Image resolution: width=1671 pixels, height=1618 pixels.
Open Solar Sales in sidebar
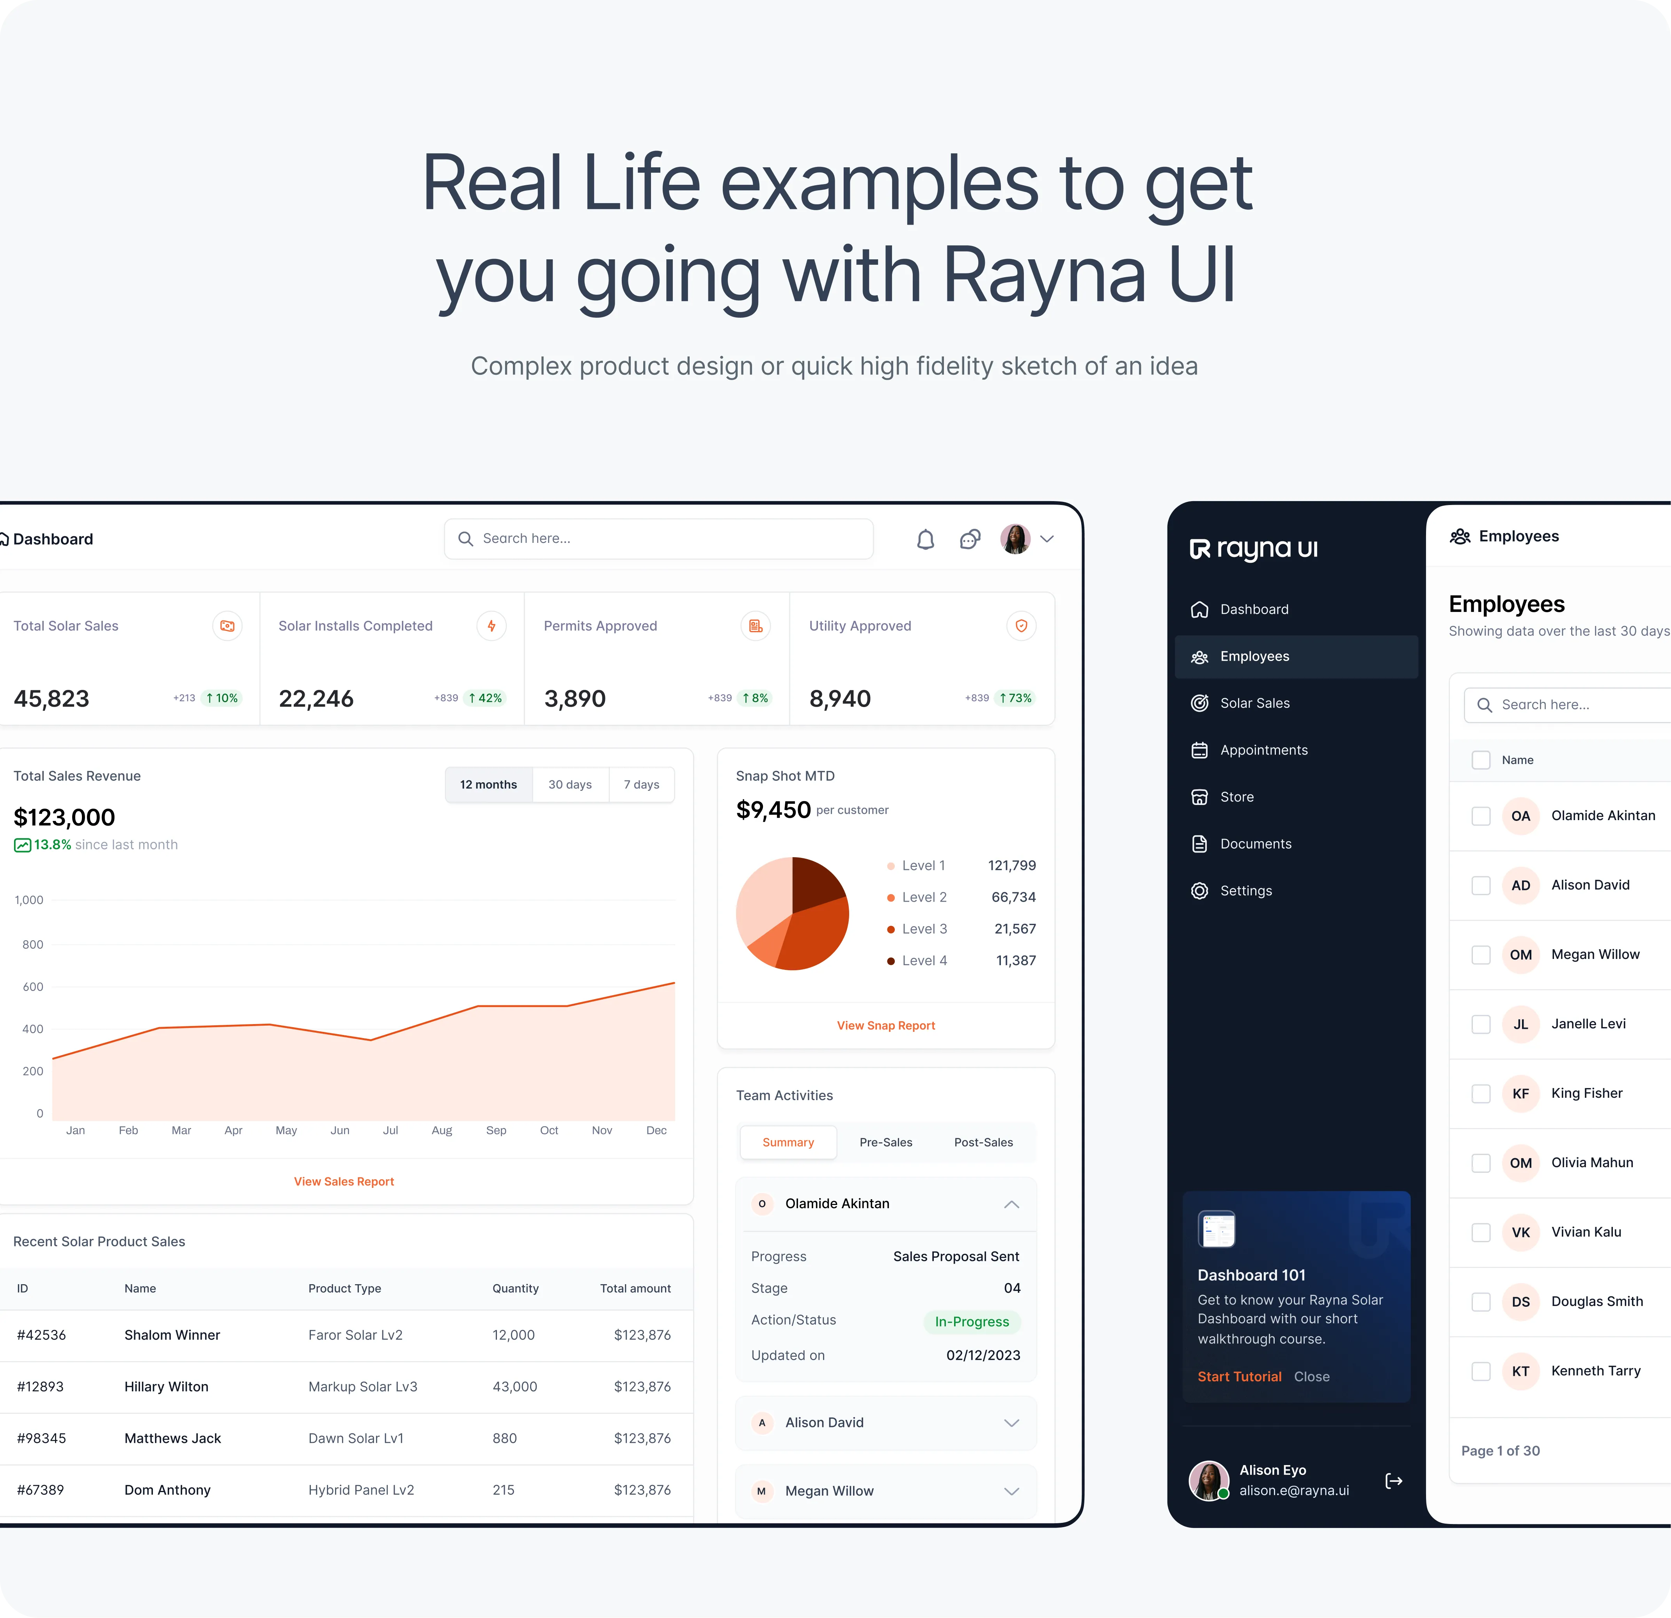[x=1254, y=703]
